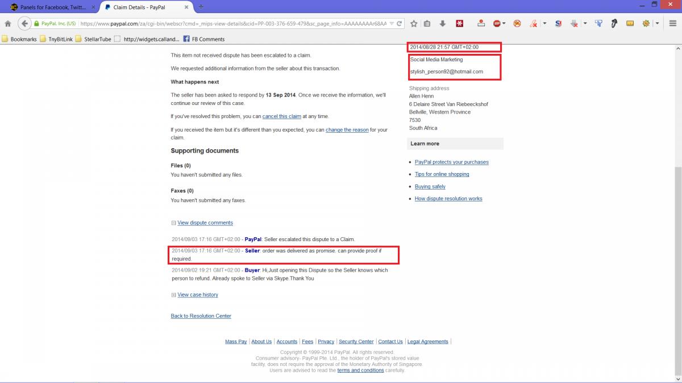
Task: Open dropdown beside download-blocked icon
Action: 585,24
